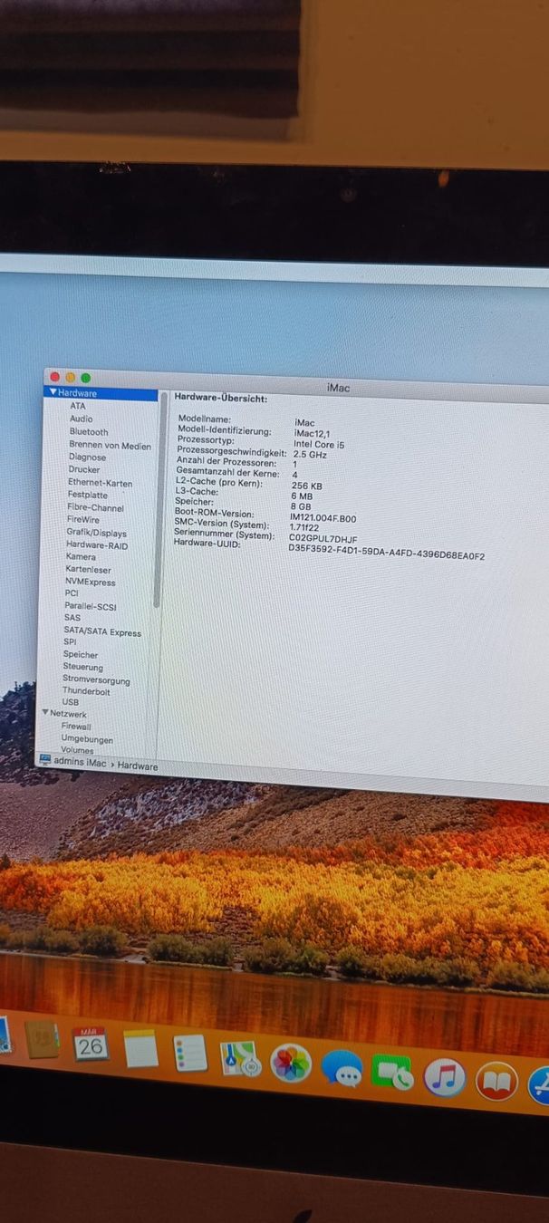Select Ethernet-Karten in the sidebar
This screenshot has height=1223, width=549.
100,483
